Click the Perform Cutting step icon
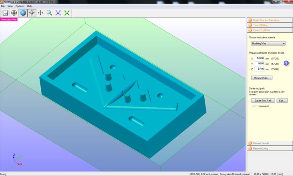The width and height of the screenshot is (293, 176). pyautogui.click(x=250, y=148)
